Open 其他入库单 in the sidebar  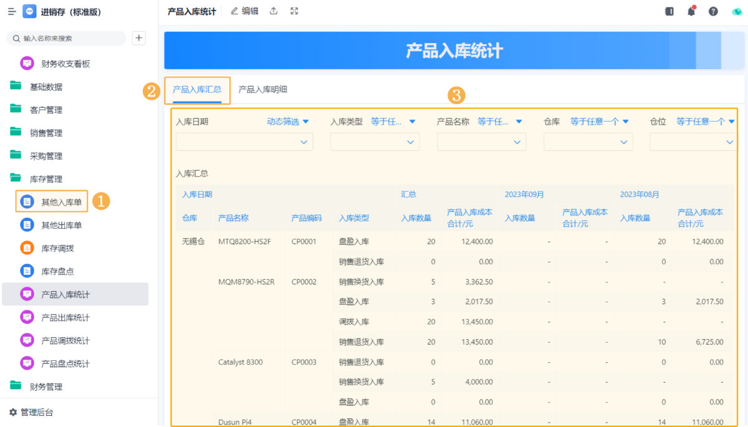point(61,202)
